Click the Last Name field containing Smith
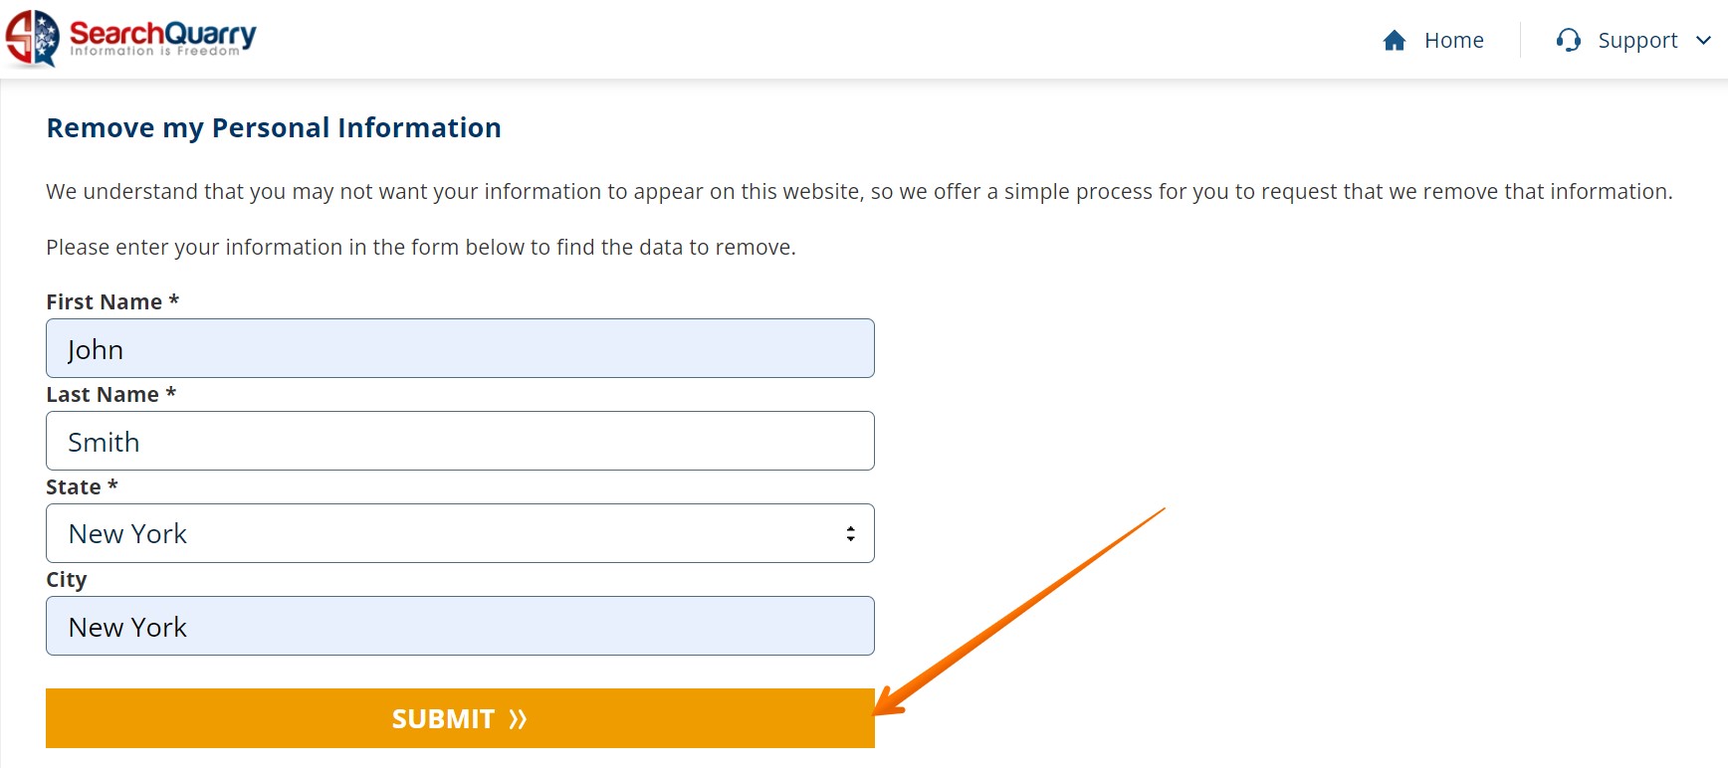Screen dimensions: 1728x768 click(460, 442)
